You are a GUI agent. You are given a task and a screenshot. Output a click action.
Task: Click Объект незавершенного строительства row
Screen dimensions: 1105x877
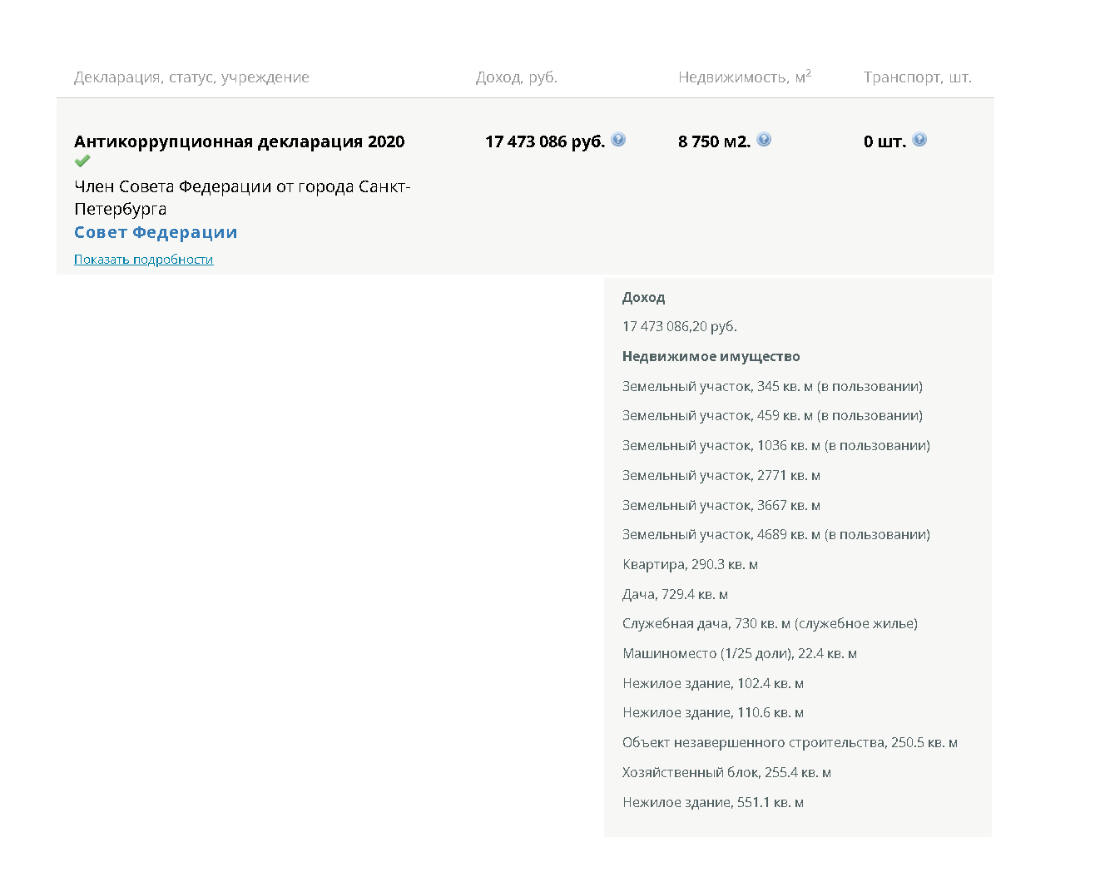pyautogui.click(x=790, y=742)
